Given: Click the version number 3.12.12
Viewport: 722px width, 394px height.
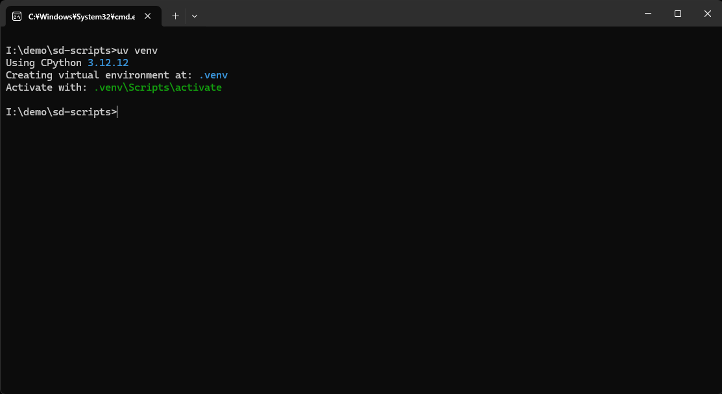Looking at the screenshot, I should (108, 63).
